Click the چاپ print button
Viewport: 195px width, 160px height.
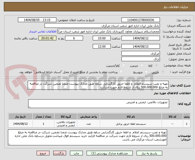coord(76,153)
